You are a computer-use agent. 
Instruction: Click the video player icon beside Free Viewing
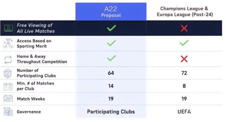[8, 28]
